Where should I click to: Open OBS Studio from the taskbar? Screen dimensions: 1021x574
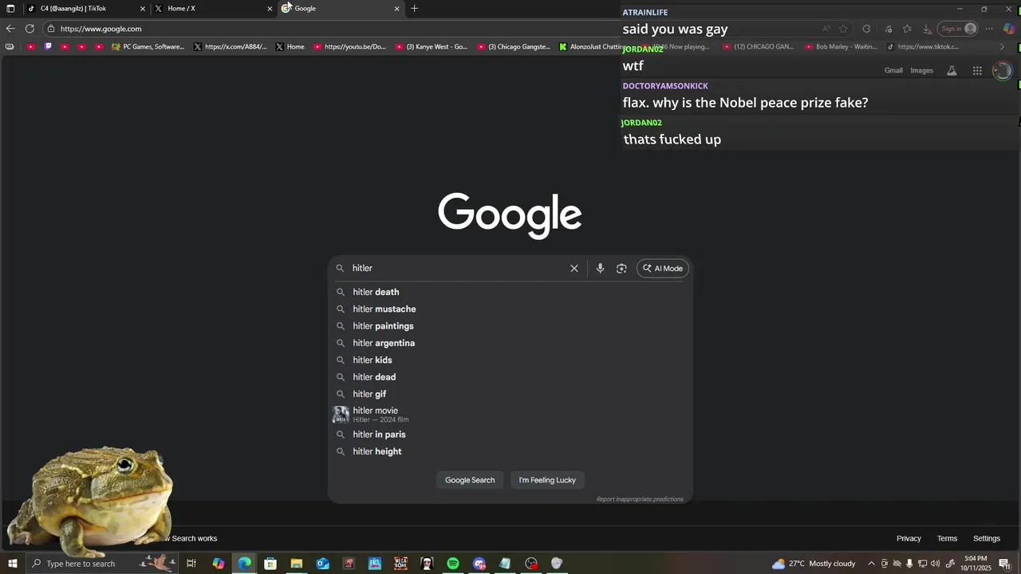click(x=531, y=564)
